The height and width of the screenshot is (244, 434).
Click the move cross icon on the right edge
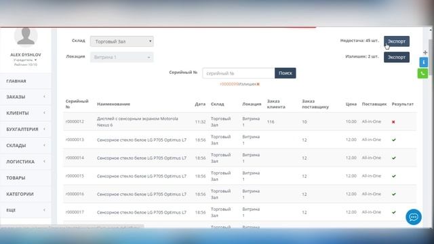pyautogui.click(x=425, y=52)
